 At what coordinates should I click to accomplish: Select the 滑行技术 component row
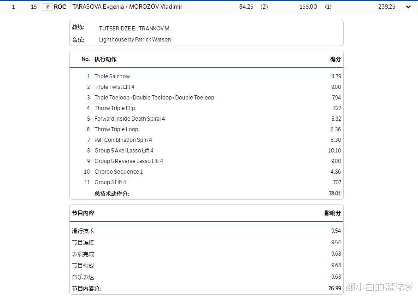point(206,231)
